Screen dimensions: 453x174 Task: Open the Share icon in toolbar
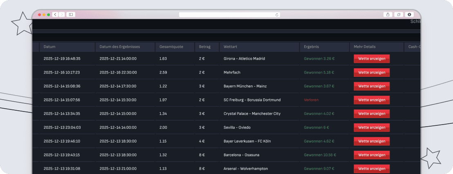(388, 14)
